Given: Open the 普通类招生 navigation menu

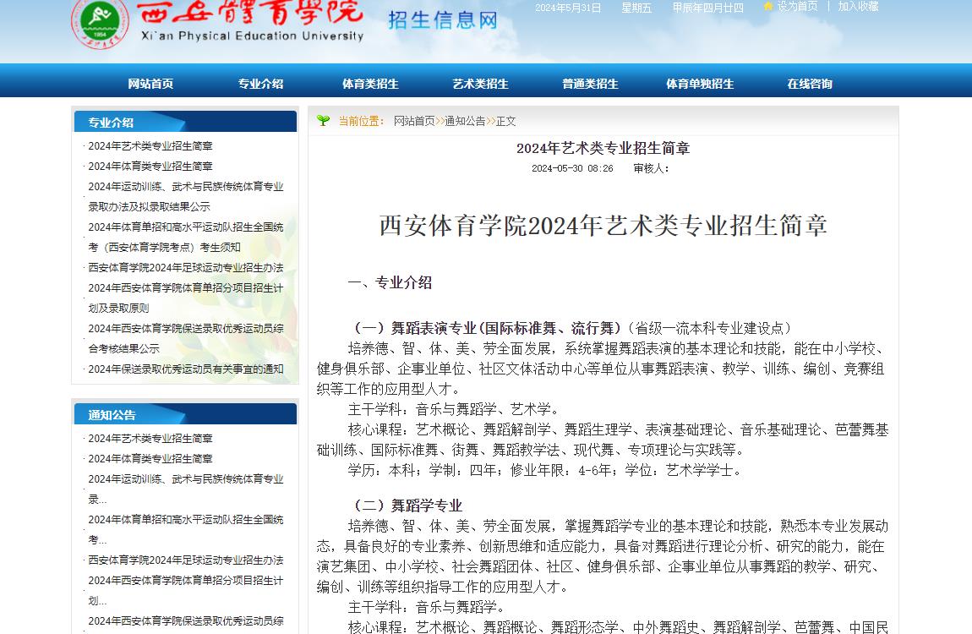Looking at the screenshot, I should tap(590, 84).
